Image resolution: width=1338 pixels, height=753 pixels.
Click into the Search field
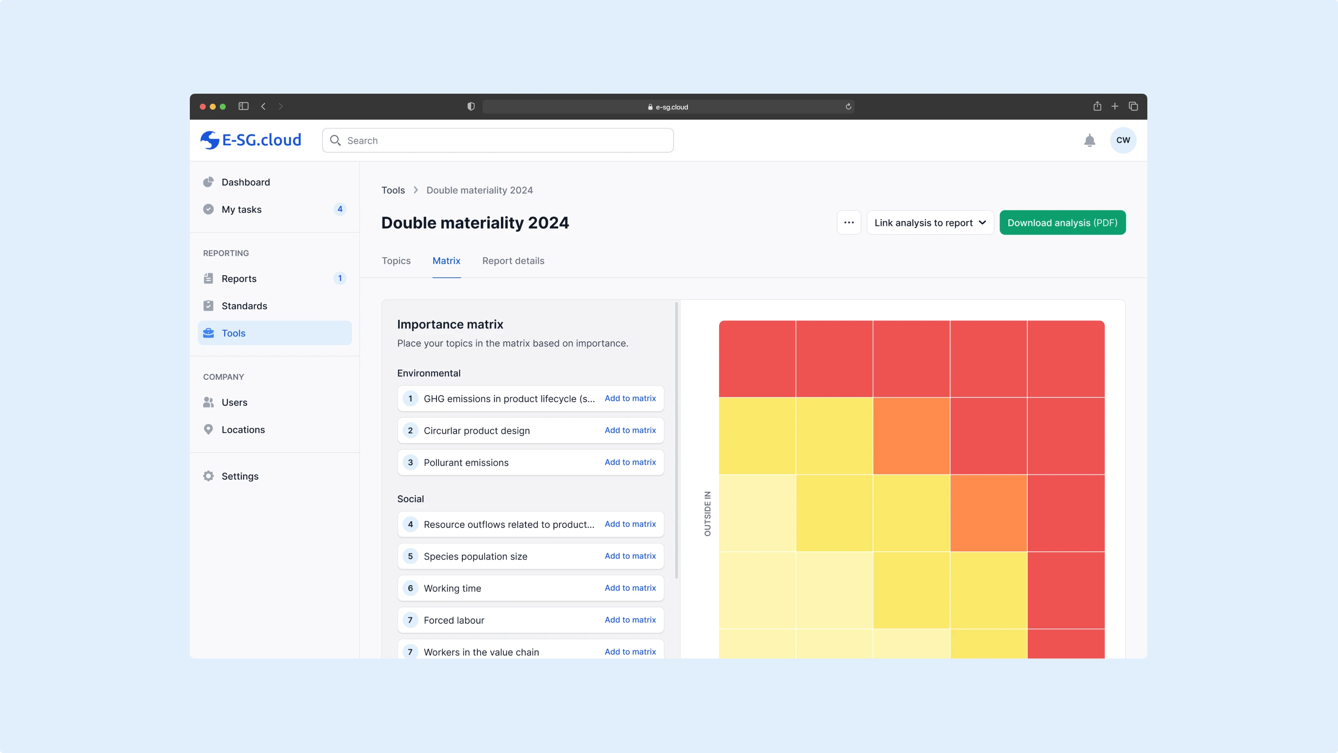click(x=498, y=140)
